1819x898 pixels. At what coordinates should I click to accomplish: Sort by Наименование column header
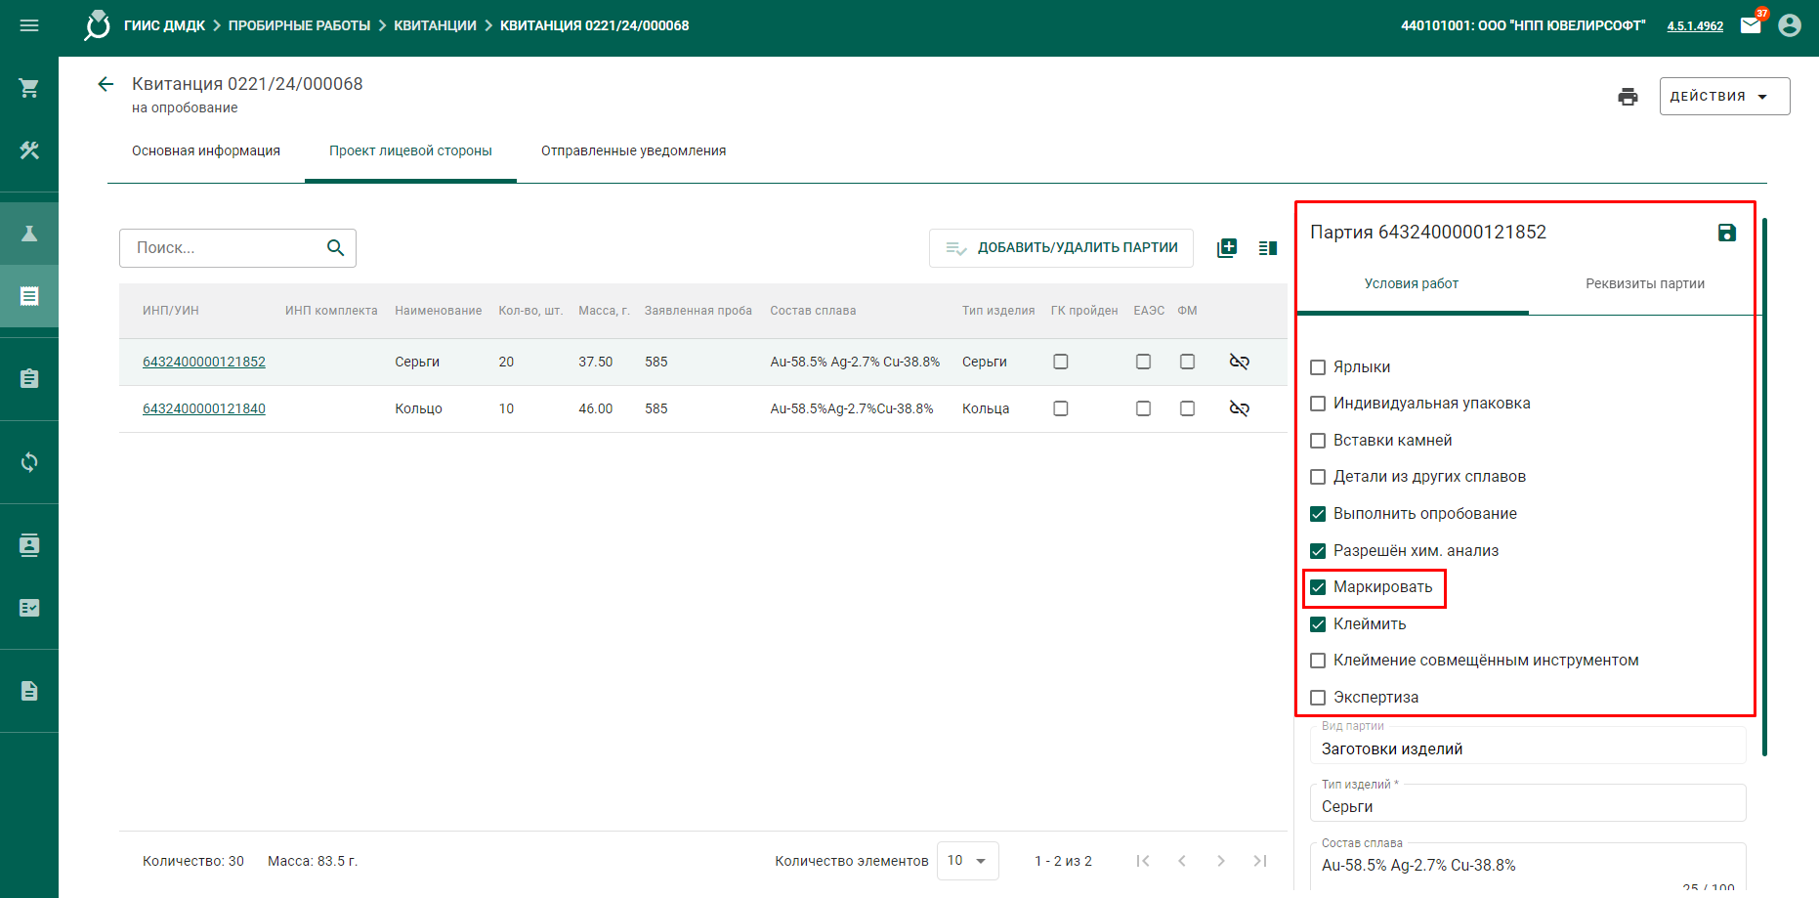(439, 311)
